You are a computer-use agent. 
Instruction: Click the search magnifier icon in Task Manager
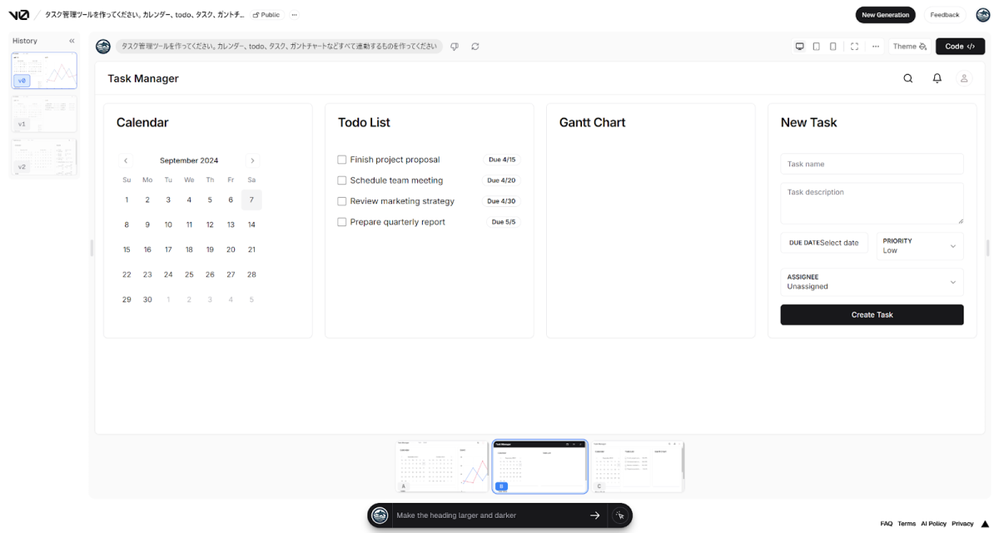(908, 78)
